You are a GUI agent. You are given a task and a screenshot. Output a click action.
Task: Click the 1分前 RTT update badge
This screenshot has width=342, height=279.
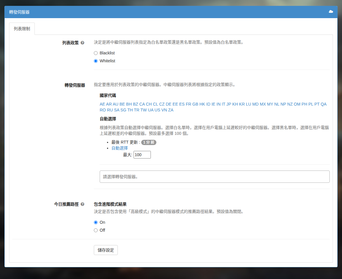(x=149, y=142)
